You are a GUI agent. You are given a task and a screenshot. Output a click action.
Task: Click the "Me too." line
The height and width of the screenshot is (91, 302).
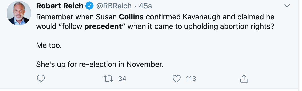click(49, 46)
